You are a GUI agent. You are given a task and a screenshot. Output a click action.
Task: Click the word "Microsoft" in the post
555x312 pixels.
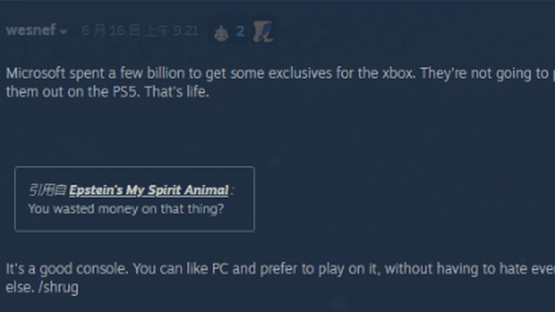32,73
